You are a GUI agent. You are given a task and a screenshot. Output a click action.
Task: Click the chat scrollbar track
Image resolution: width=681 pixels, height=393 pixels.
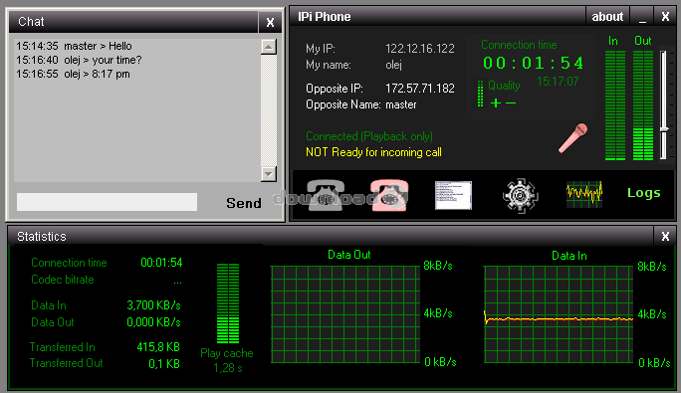click(x=269, y=110)
